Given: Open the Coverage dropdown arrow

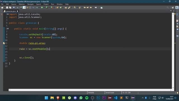Looking at the screenshot, I should coord(49,8).
